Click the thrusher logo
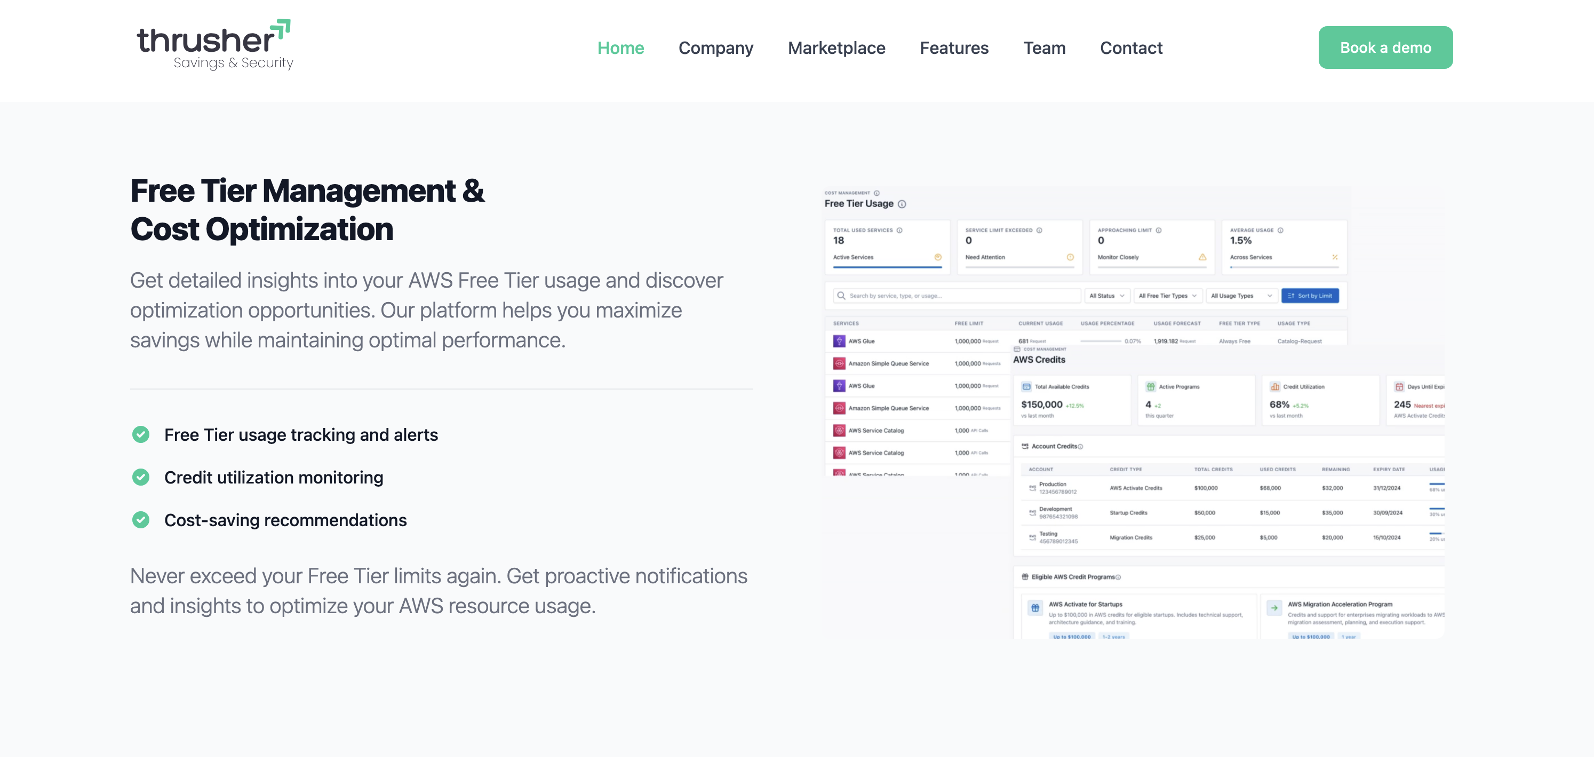The image size is (1594, 777). pos(214,45)
